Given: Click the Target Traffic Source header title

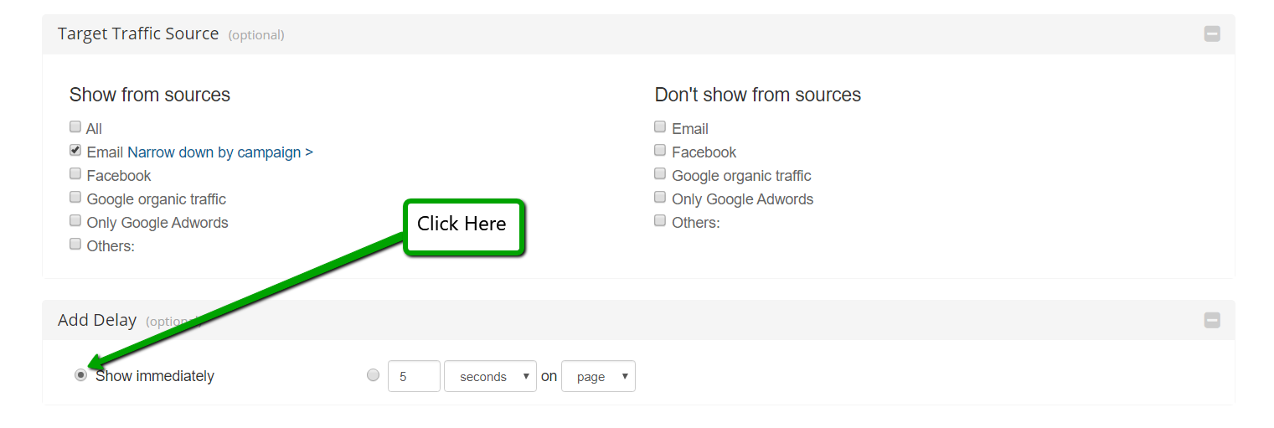Looking at the screenshot, I should click(x=138, y=34).
